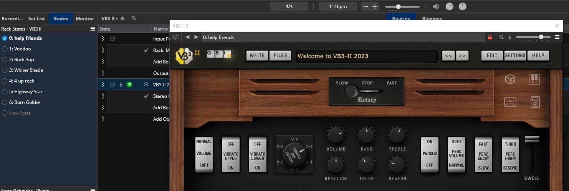The width and height of the screenshot is (569, 191).
Task: Open the Bindings tab
Action: (x=432, y=18)
